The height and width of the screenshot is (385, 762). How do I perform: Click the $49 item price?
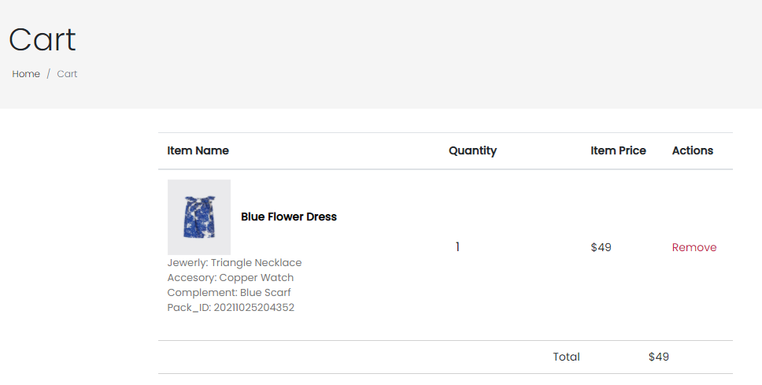(601, 247)
